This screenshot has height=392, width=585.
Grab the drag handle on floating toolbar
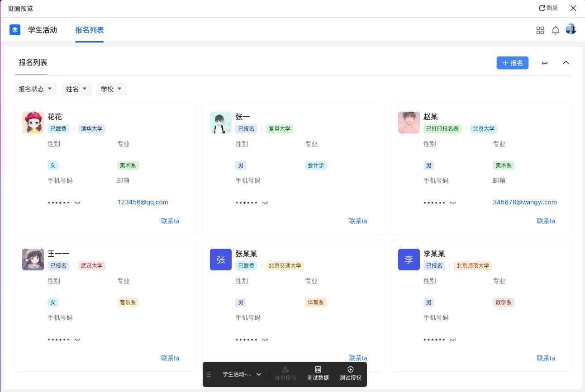coord(209,374)
